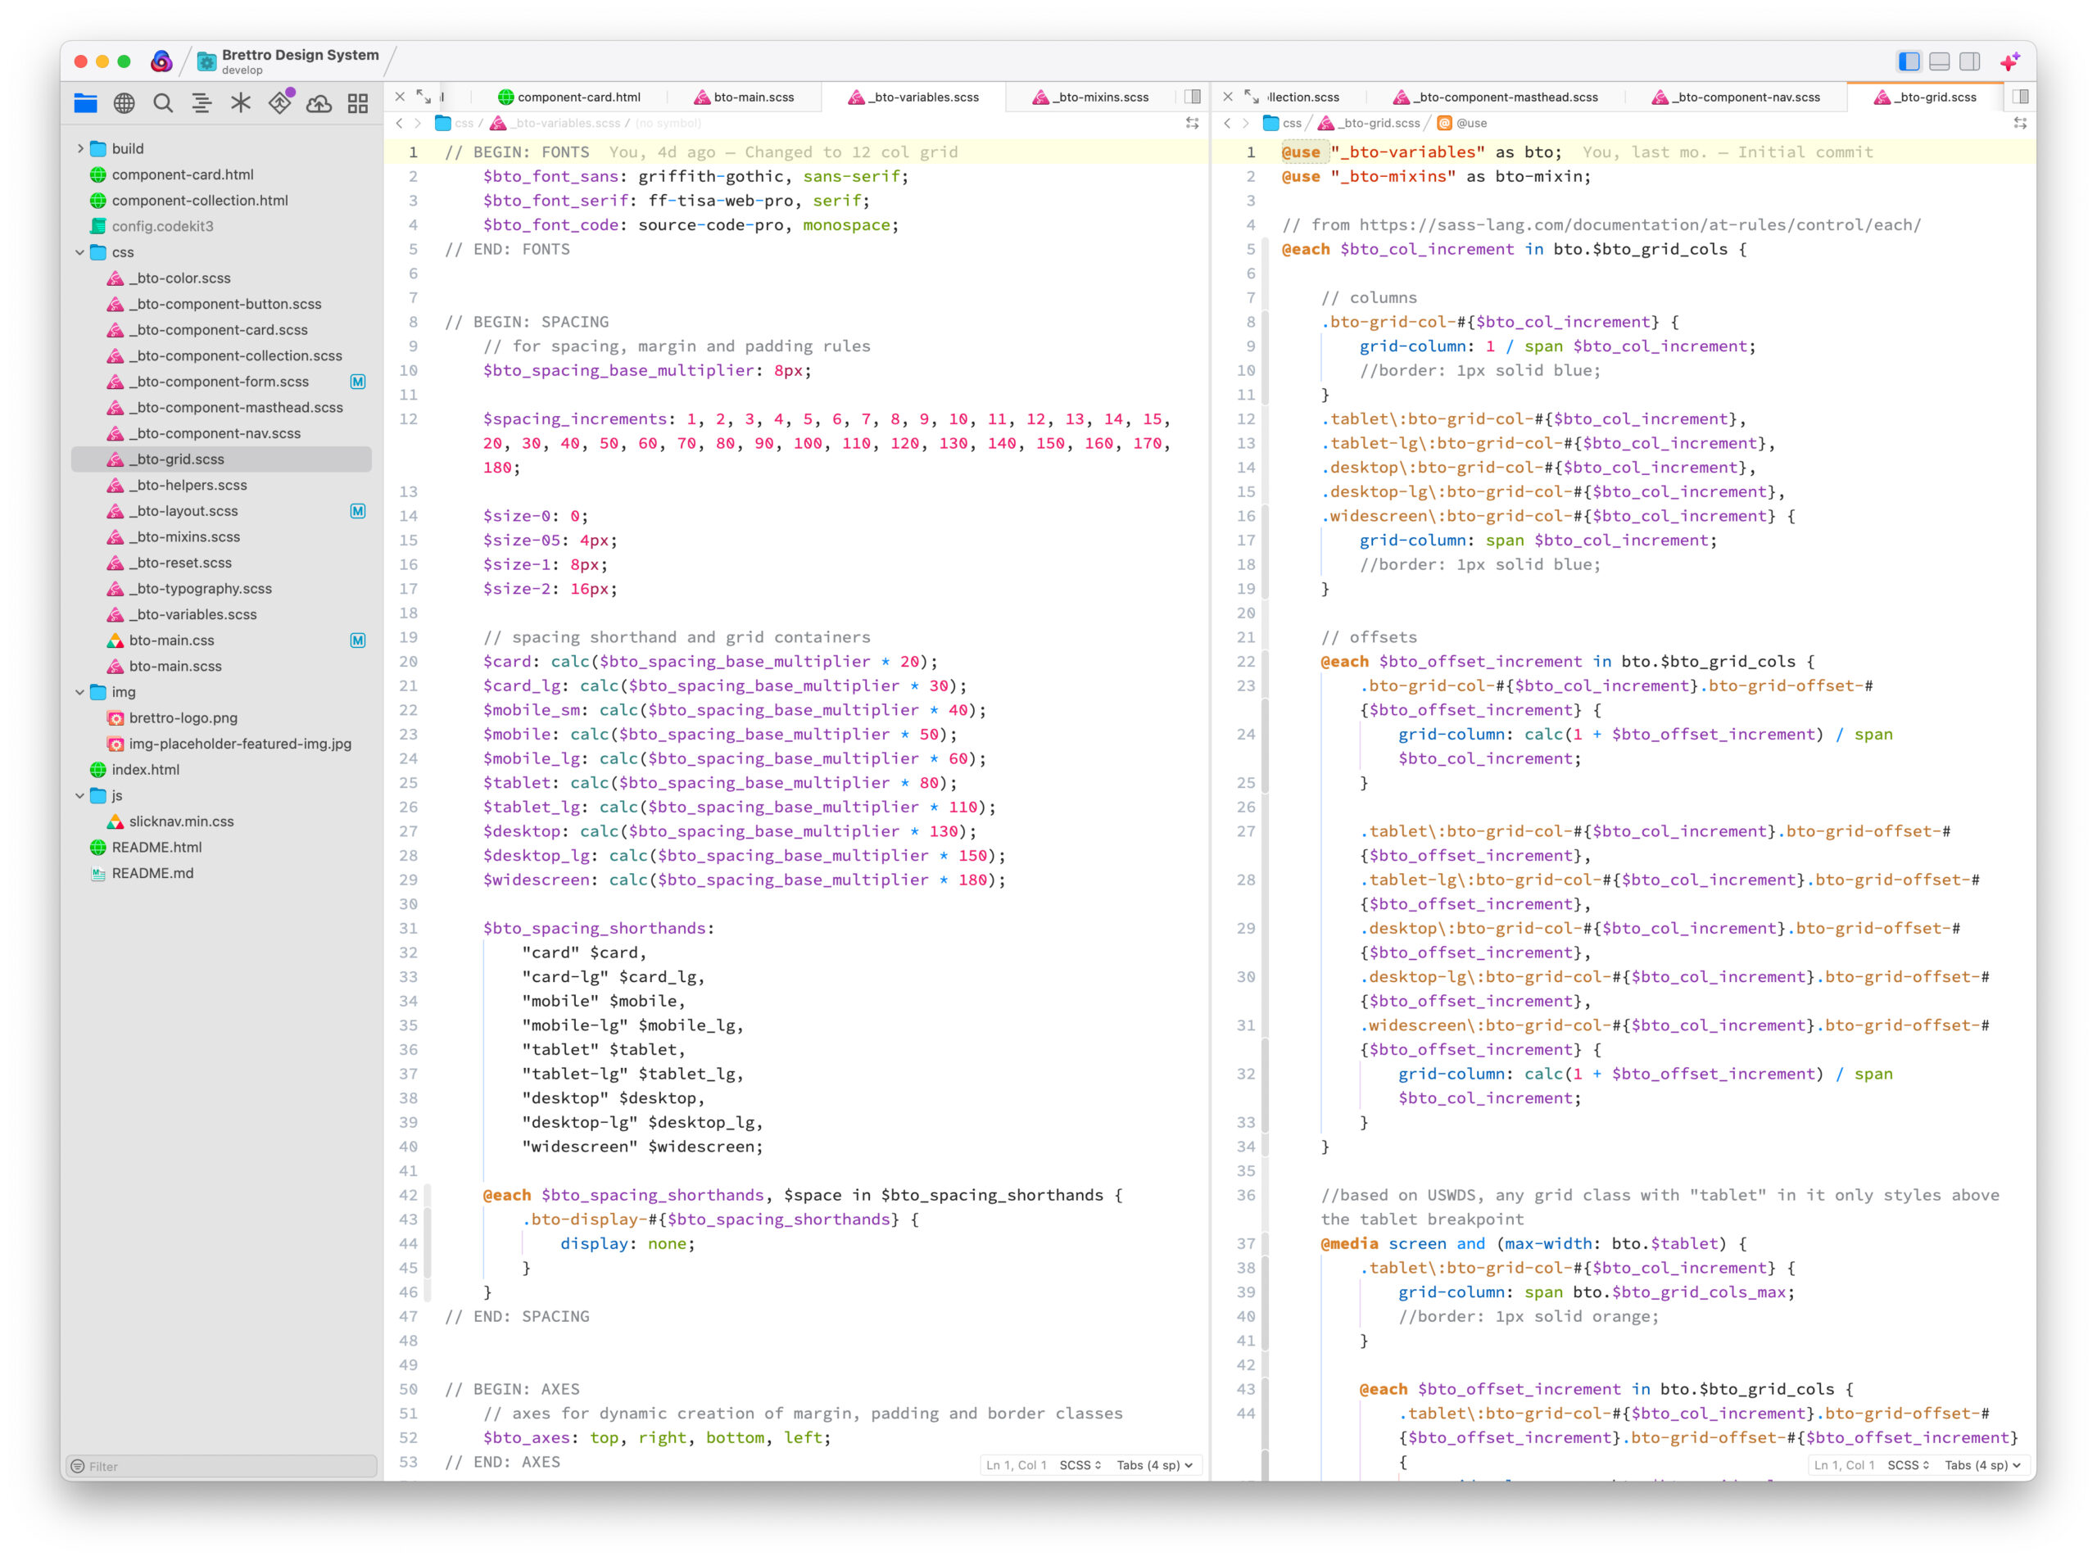This screenshot has height=1561, width=2097.
Task: Open the Files sidebar folder icon
Action: point(85,103)
